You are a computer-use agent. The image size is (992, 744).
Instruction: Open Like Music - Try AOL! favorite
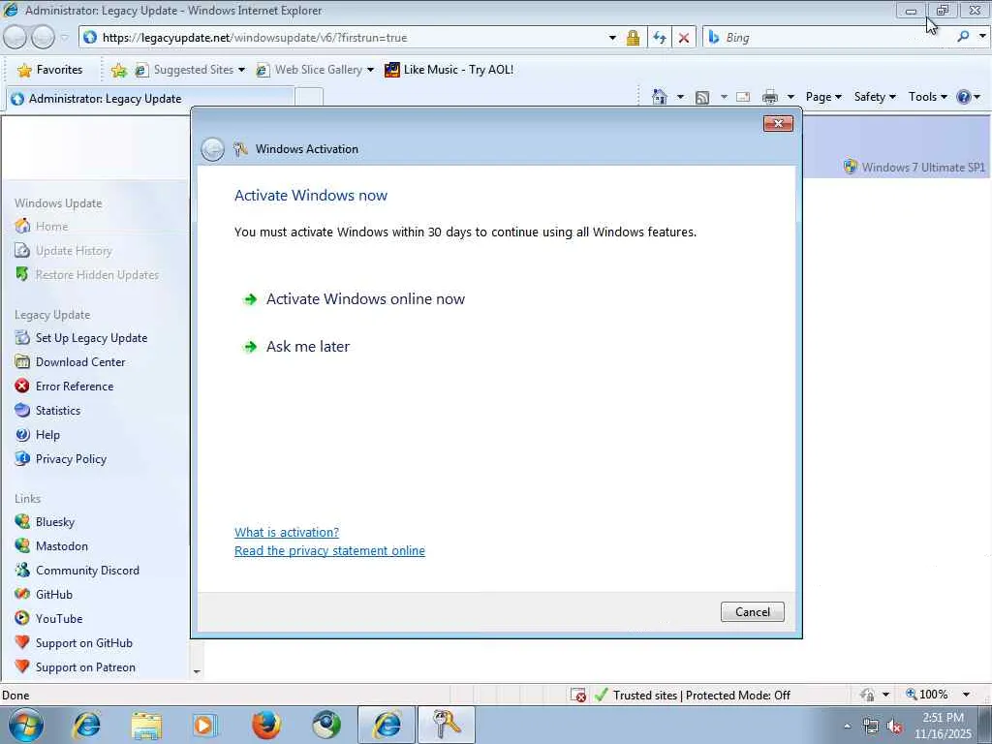(449, 70)
